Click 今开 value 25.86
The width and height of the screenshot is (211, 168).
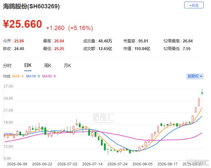[x=19, y=41]
